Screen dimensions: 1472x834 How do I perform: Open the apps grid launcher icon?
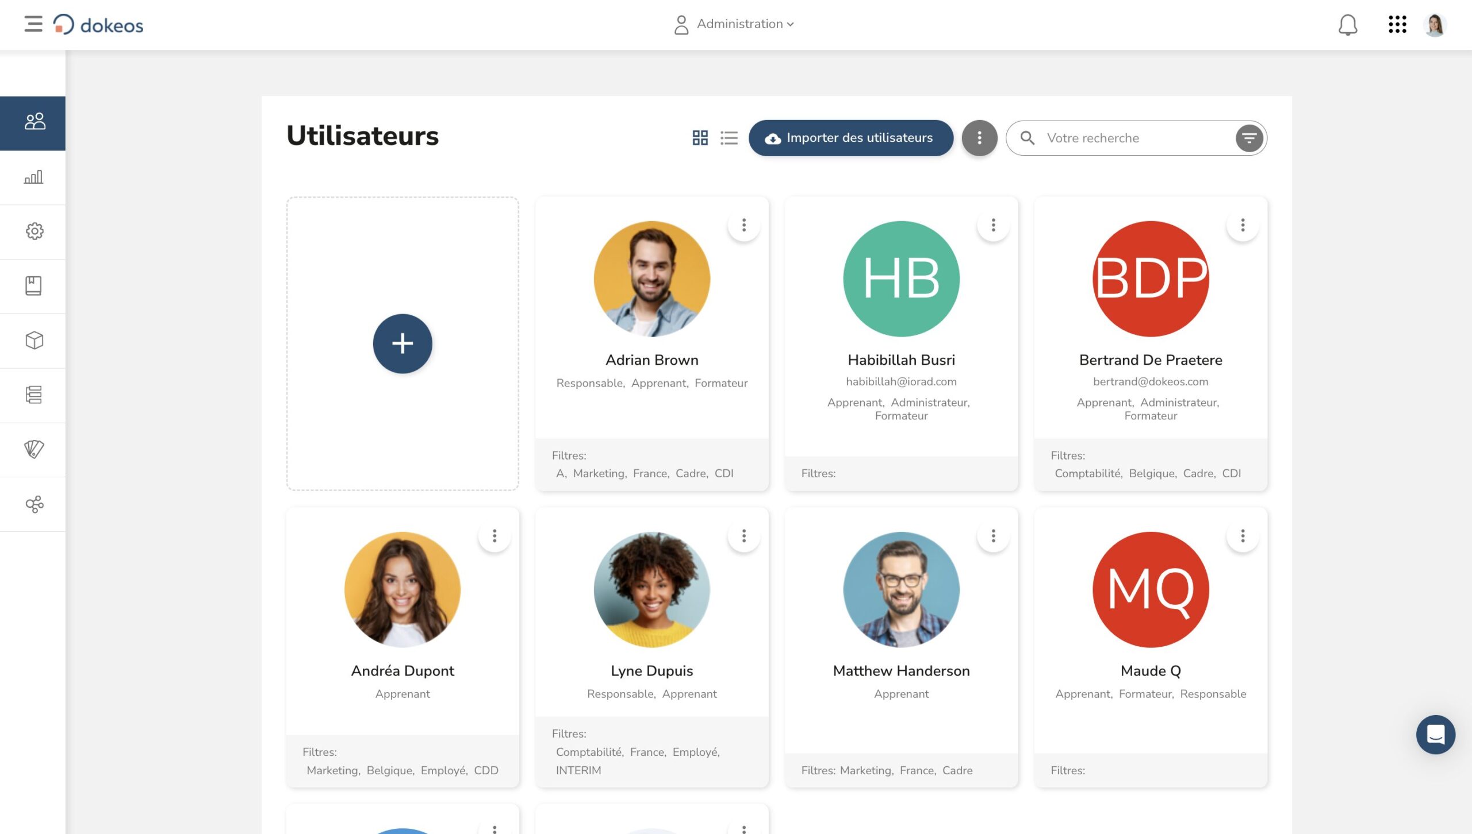click(x=1397, y=25)
